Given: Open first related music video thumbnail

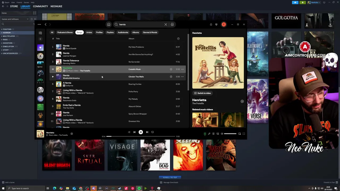Looking at the screenshot, I should pos(205,120).
